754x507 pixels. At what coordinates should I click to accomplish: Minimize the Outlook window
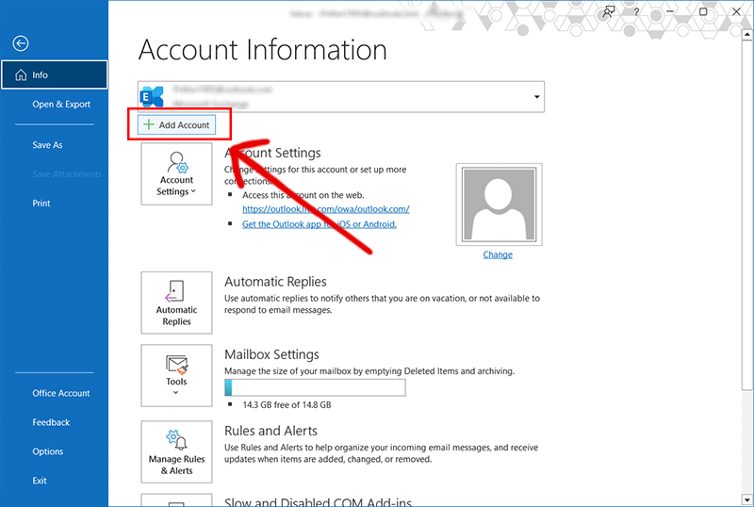pyautogui.click(x=669, y=11)
